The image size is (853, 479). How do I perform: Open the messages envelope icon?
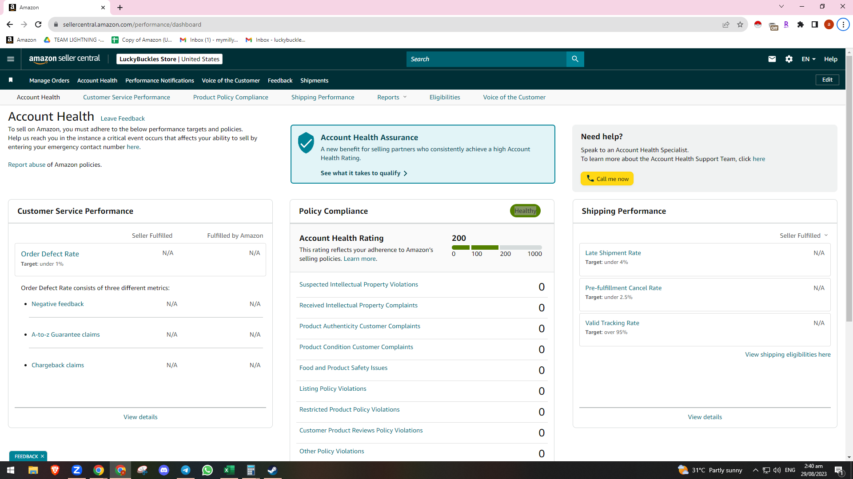click(x=772, y=59)
